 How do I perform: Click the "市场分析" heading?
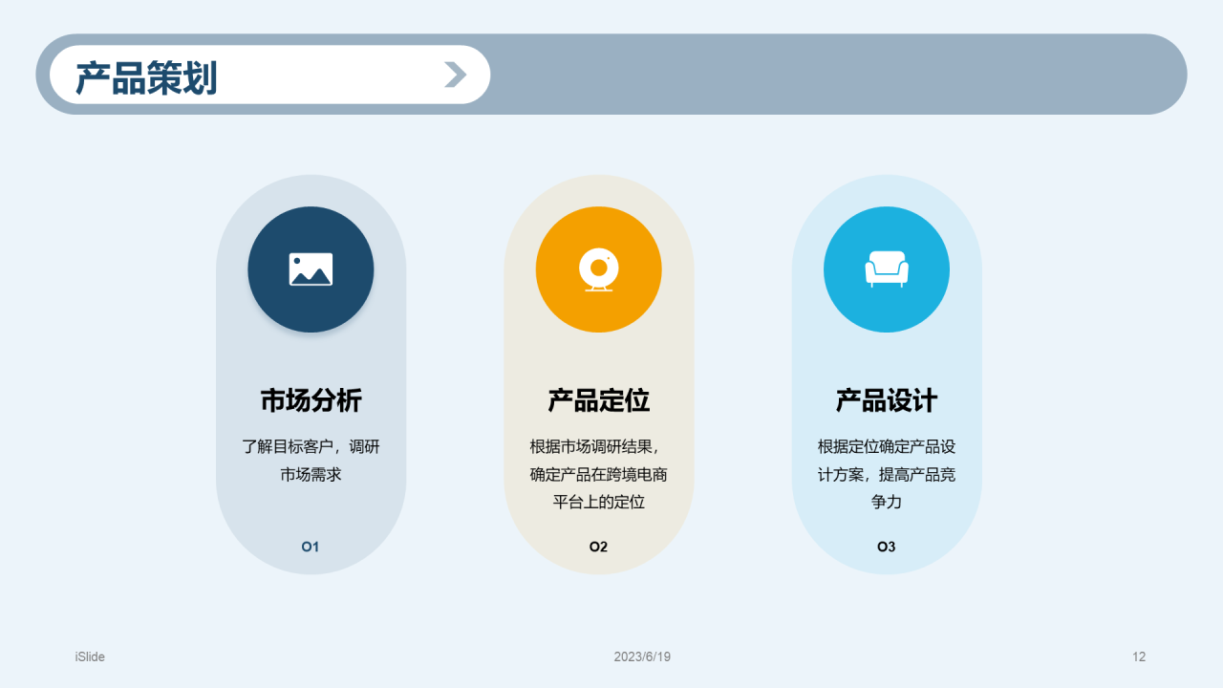point(311,400)
